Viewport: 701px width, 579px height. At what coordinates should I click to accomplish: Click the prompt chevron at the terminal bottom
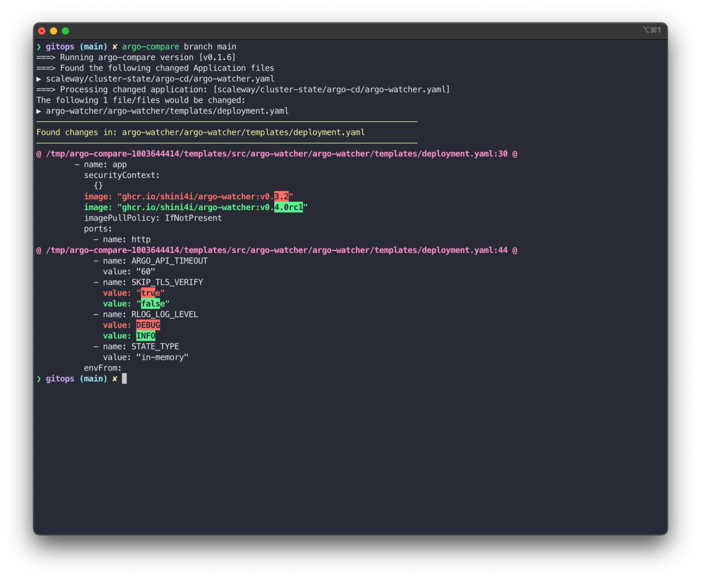[39, 378]
